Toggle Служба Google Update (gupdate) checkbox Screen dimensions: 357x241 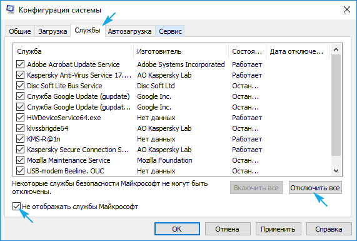[x=20, y=96]
